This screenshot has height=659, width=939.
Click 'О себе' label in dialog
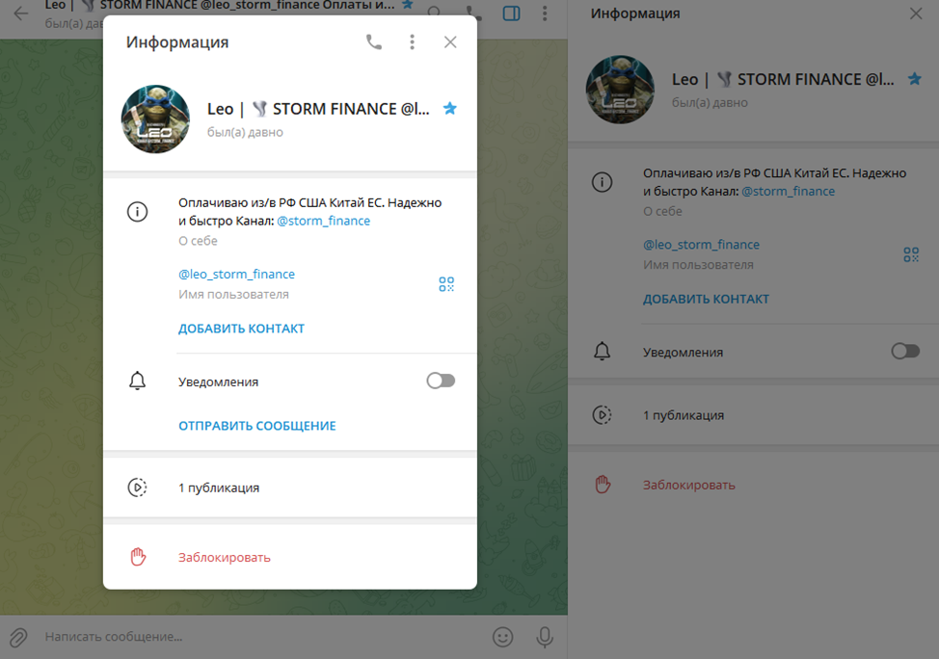click(198, 241)
